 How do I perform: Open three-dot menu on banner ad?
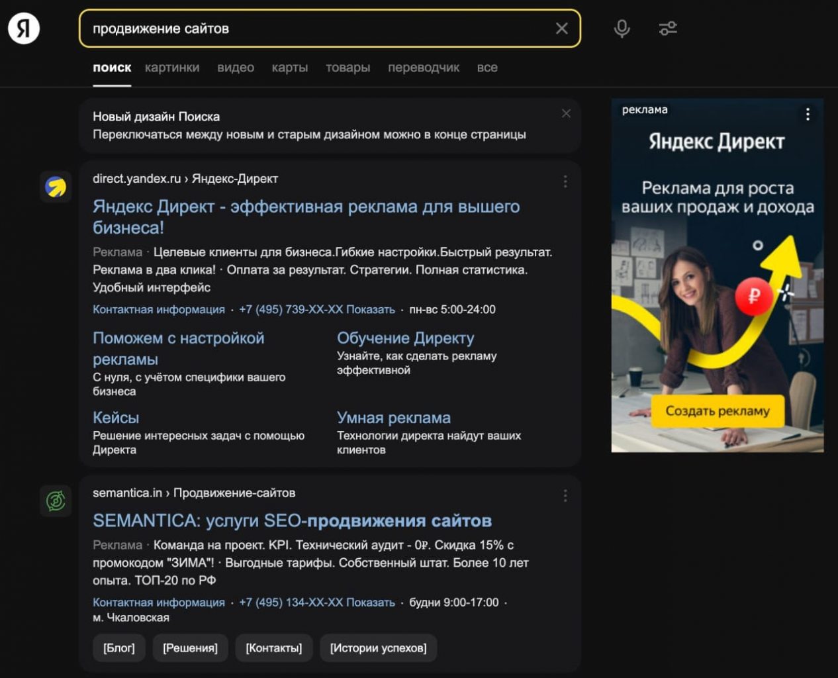808,114
